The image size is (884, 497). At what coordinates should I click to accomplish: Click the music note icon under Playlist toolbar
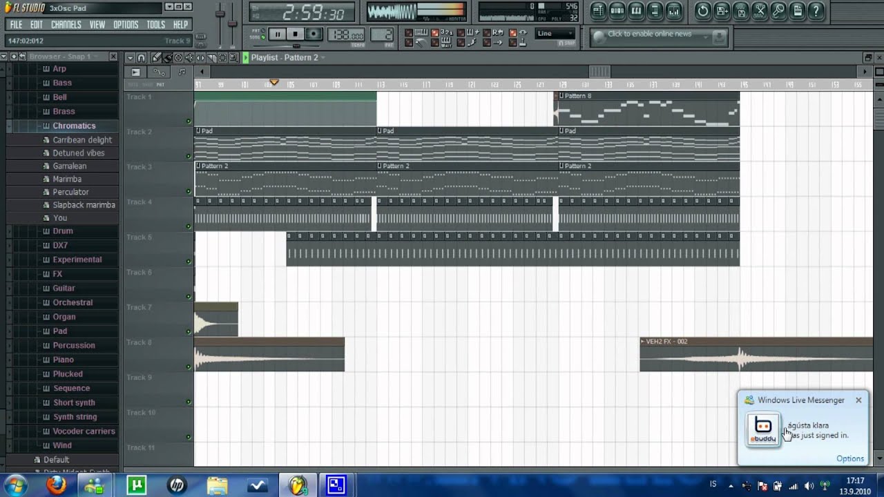pyautogui.click(x=182, y=72)
